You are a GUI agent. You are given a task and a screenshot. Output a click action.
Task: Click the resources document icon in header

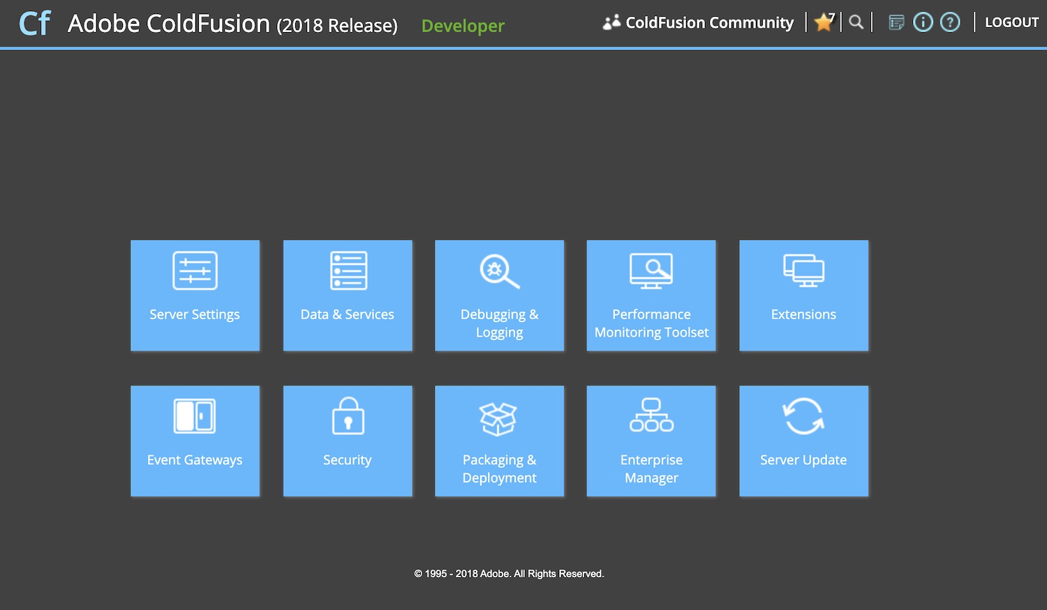896,22
